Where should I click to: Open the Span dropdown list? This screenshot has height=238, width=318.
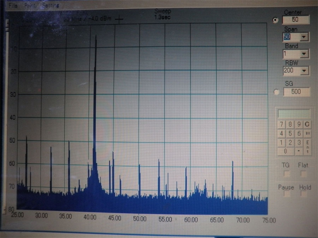(x=304, y=37)
